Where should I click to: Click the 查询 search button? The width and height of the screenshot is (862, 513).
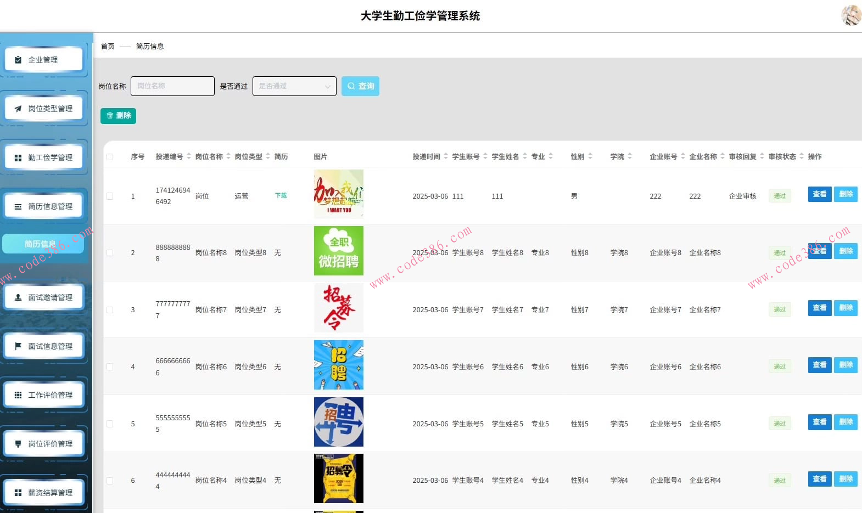tap(360, 86)
